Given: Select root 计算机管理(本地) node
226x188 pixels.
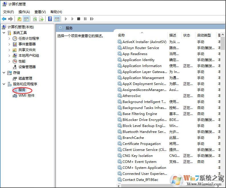Looking at the screenshot, I should pos(21,27).
